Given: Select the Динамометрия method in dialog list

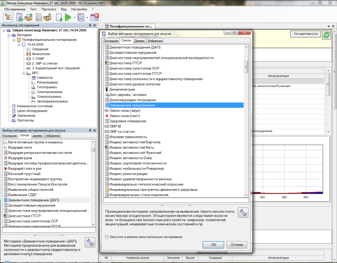Looking at the screenshot, I should click(122, 89).
